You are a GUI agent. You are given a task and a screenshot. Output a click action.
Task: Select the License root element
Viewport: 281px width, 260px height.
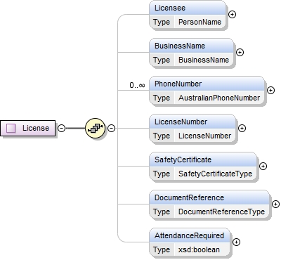click(x=28, y=128)
